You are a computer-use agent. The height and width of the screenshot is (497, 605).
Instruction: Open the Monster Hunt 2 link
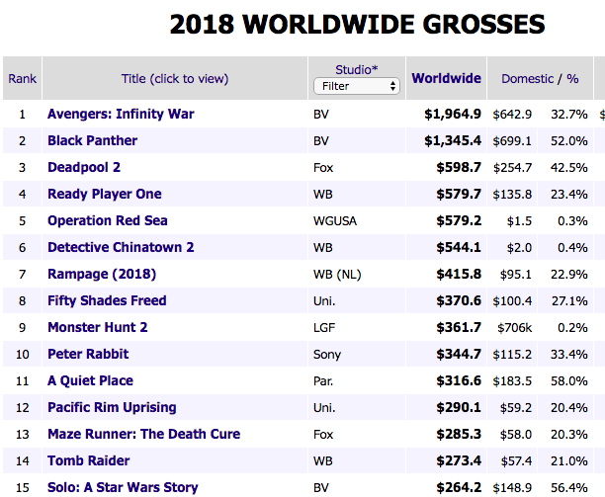click(97, 327)
